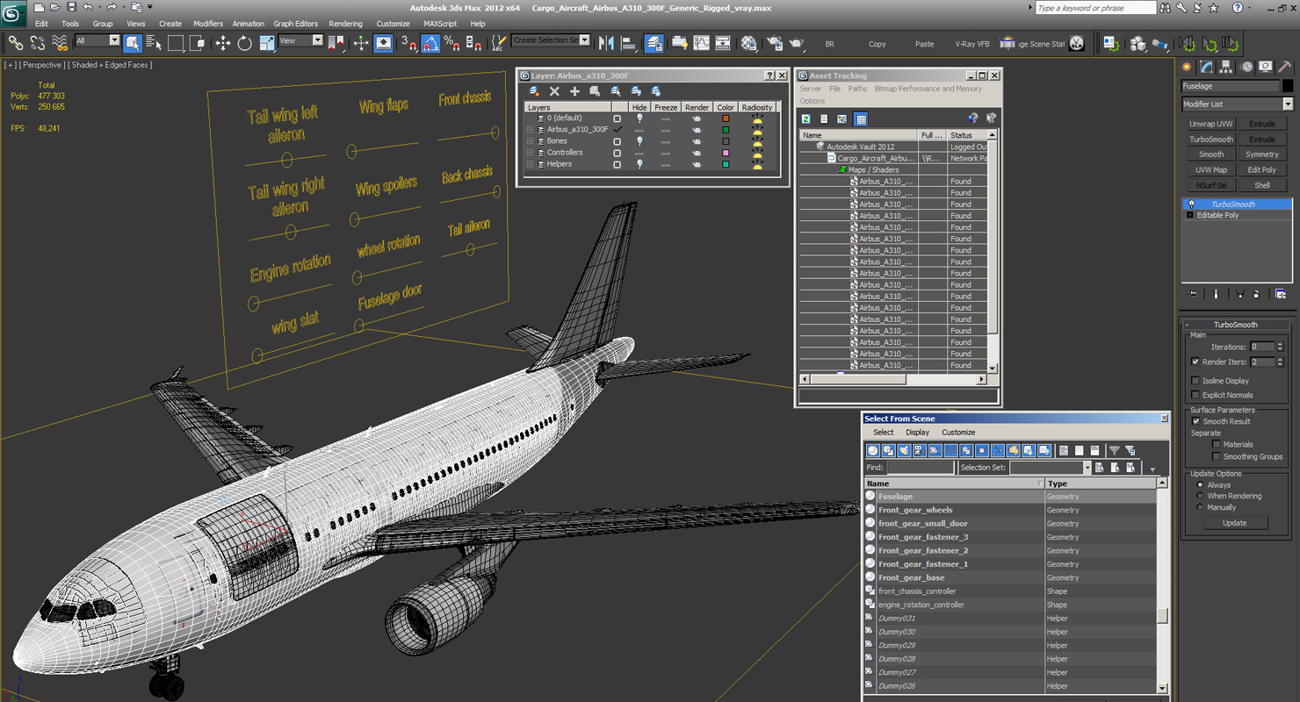Image resolution: width=1300 pixels, height=702 pixels.
Task: Click the Symmetry modifier button
Action: (x=1262, y=154)
